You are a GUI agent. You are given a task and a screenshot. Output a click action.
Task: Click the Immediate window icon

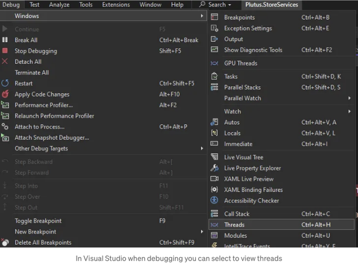pyautogui.click(x=214, y=144)
